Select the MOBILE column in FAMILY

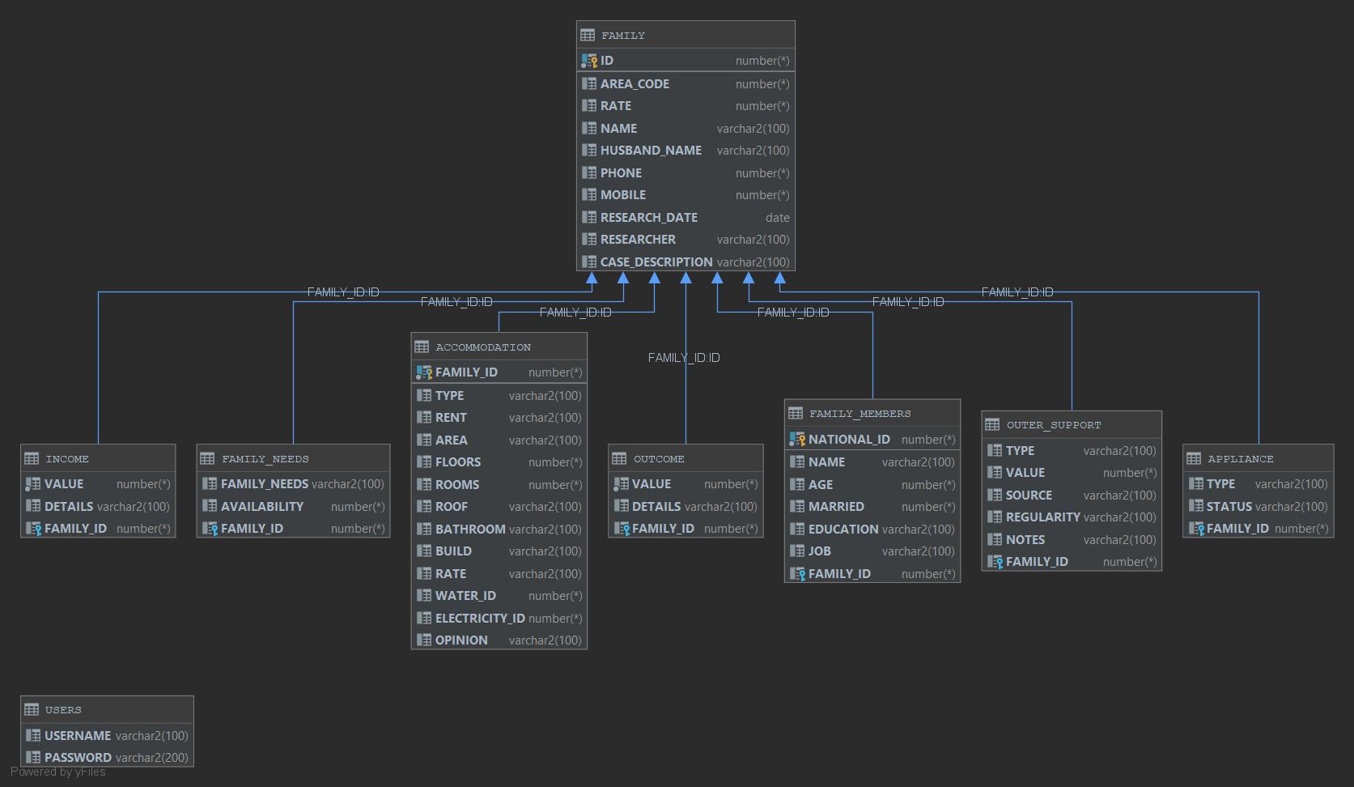[685, 195]
